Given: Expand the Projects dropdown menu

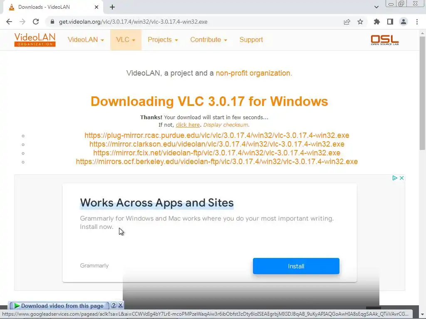Looking at the screenshot, I should click(x=163, y=39).
